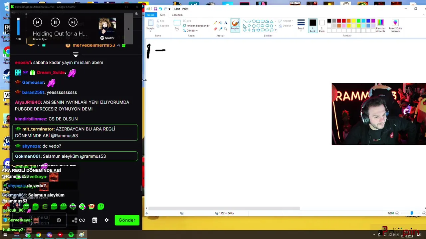
Task: Open the Seç selection dropdown arrow
Action: tap(177, 31)
